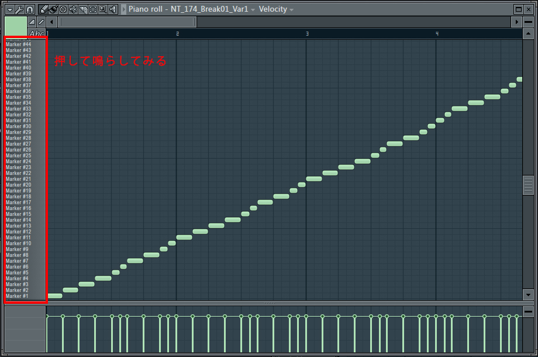This screenshot has width=538, height=357.
Task: Select the Draw pencil tool
Action: [x=44, y=9]
